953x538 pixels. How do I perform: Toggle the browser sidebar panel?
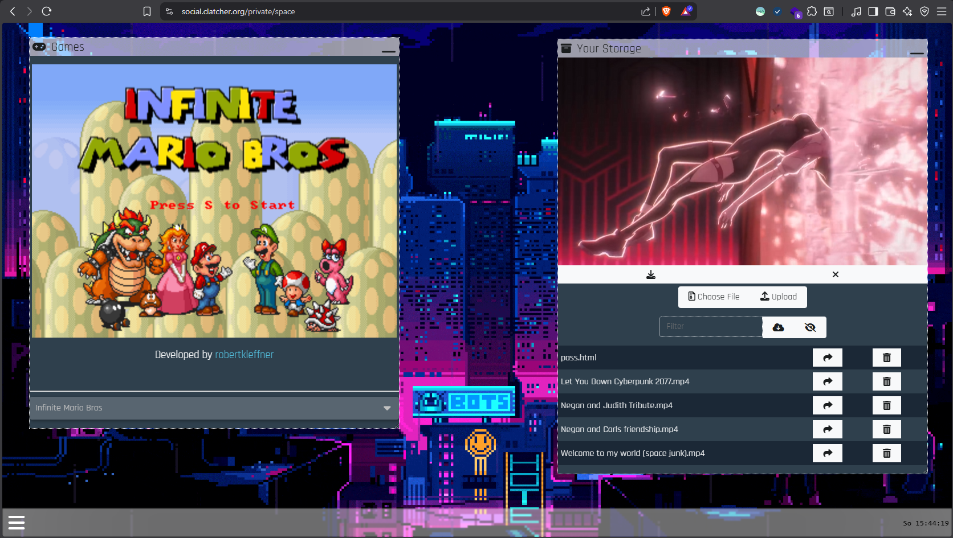pos(873,11)
